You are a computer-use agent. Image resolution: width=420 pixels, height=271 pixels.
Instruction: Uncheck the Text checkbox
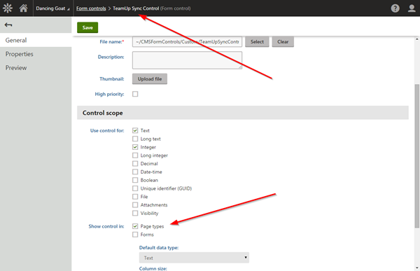(135, 130)
